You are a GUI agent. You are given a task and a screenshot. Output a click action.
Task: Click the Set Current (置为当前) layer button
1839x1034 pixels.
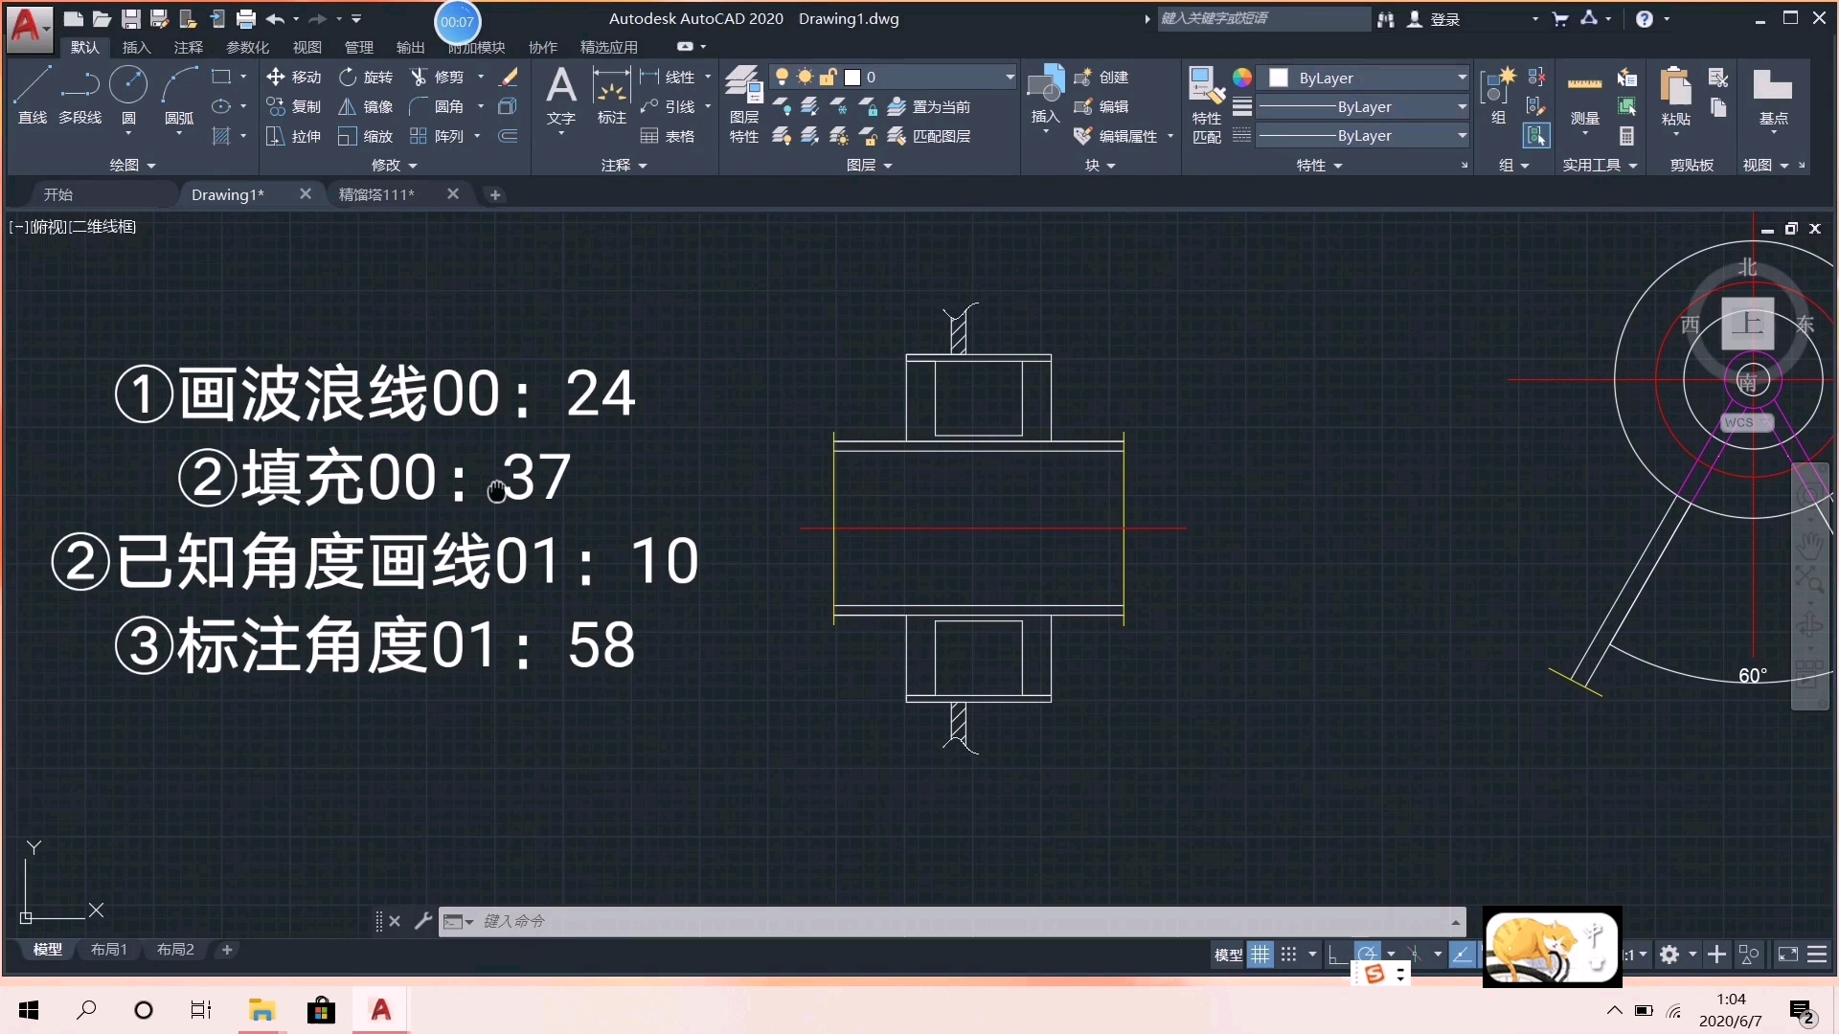pyautogui.click(x=929, y=106)
